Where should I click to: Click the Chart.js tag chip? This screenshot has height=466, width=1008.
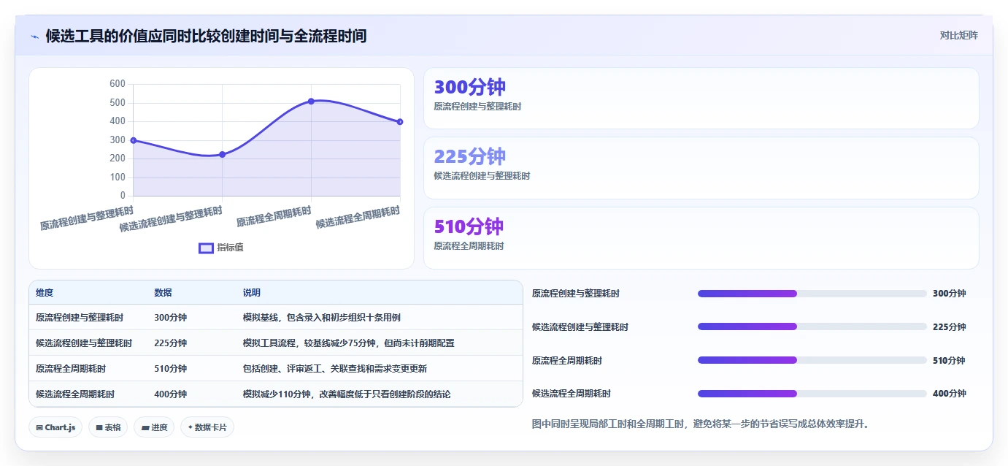55,427
